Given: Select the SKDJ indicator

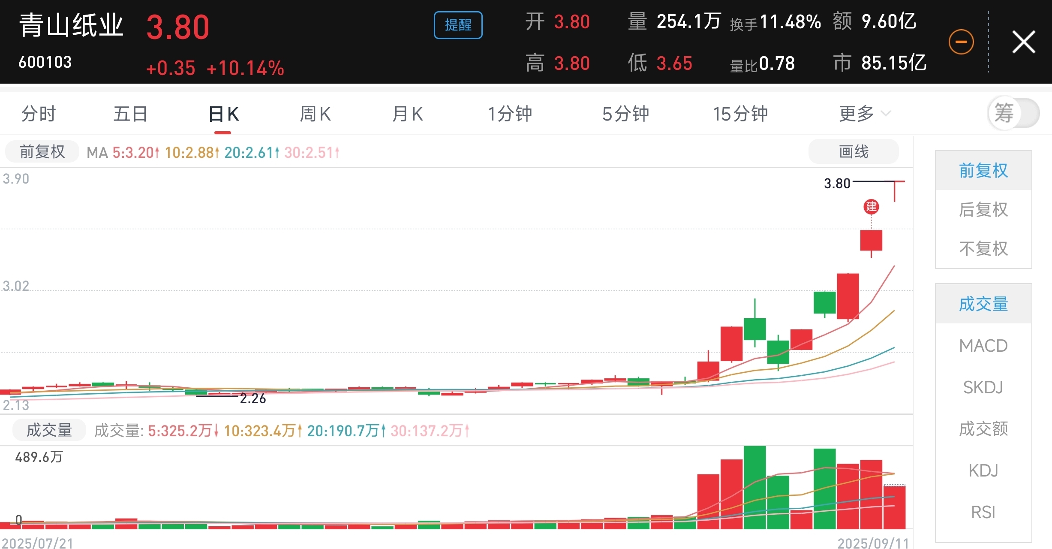Looking at the screenshot, I should tap(983, 387).
